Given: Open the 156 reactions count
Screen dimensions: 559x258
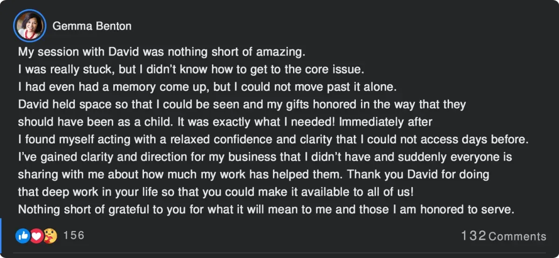Looking at the screenshot, I should (74, 236).
